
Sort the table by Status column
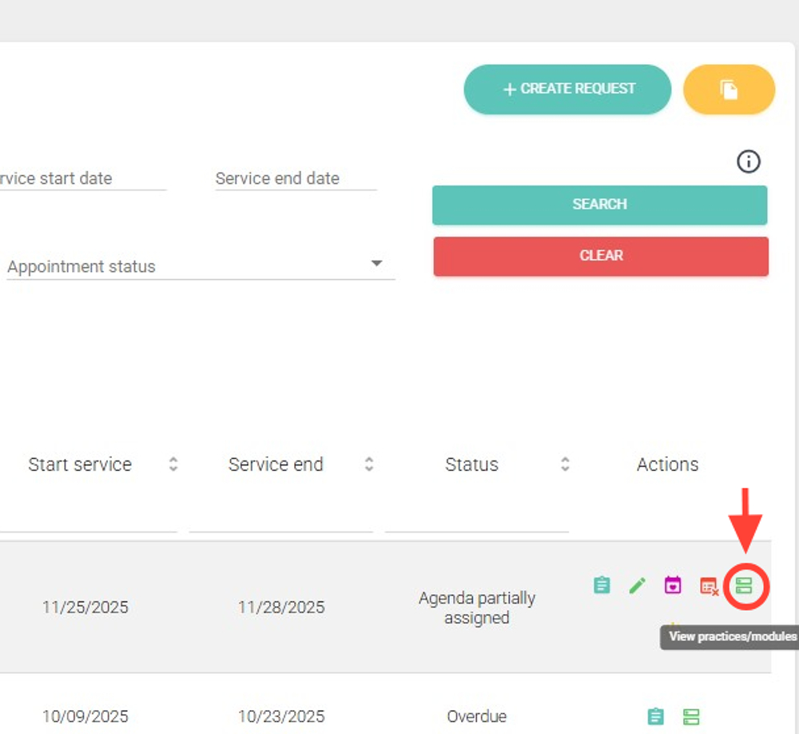pos(565,465)
